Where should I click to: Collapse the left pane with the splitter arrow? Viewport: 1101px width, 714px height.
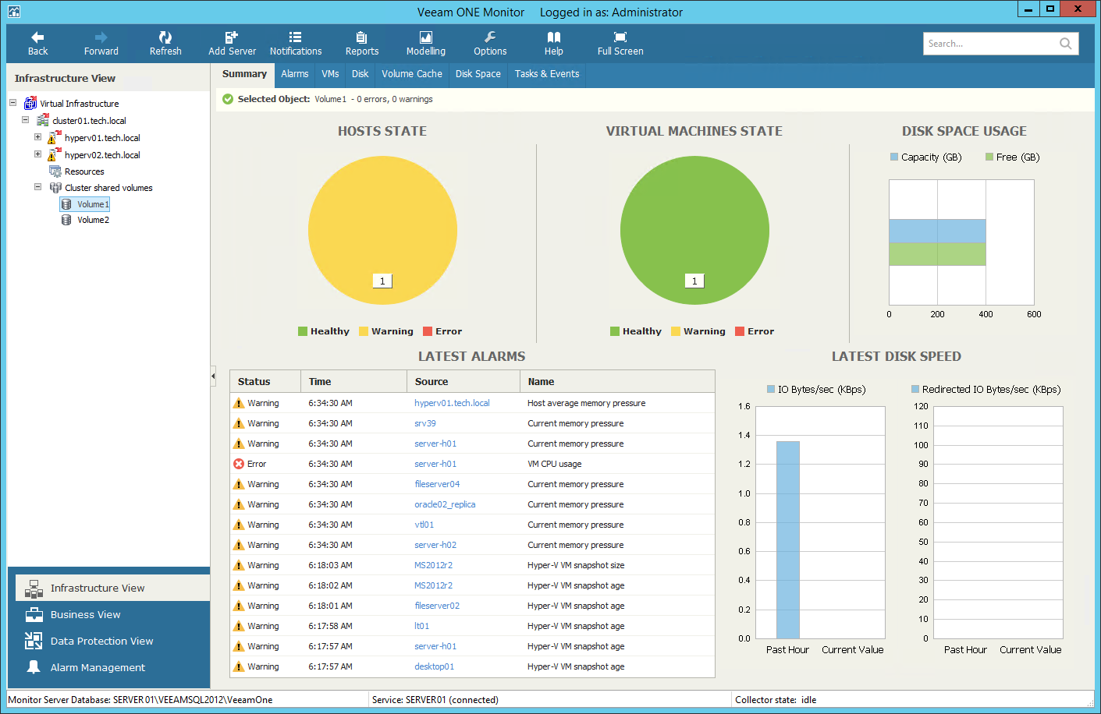(x=213, y=376)
